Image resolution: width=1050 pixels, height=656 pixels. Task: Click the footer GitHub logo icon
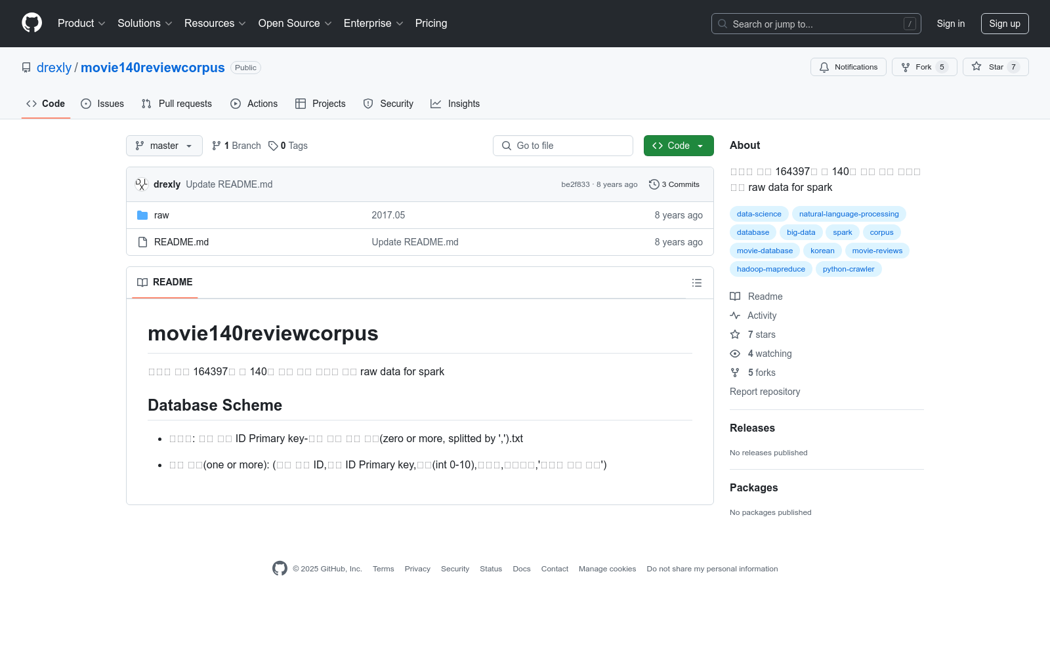(x=280, y=569)
